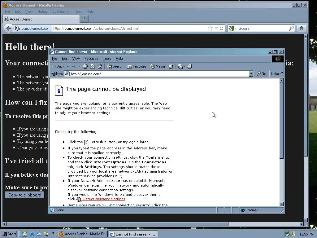Expand the quick launch overflow chevron
The image size is (317, 238).
pos(53,233)
